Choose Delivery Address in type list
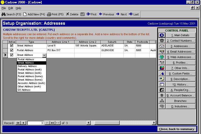This screenshot has height=134, width=201. click(x=31, y=66)
